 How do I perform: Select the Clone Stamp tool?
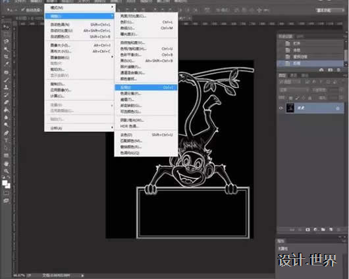[6, 87]
